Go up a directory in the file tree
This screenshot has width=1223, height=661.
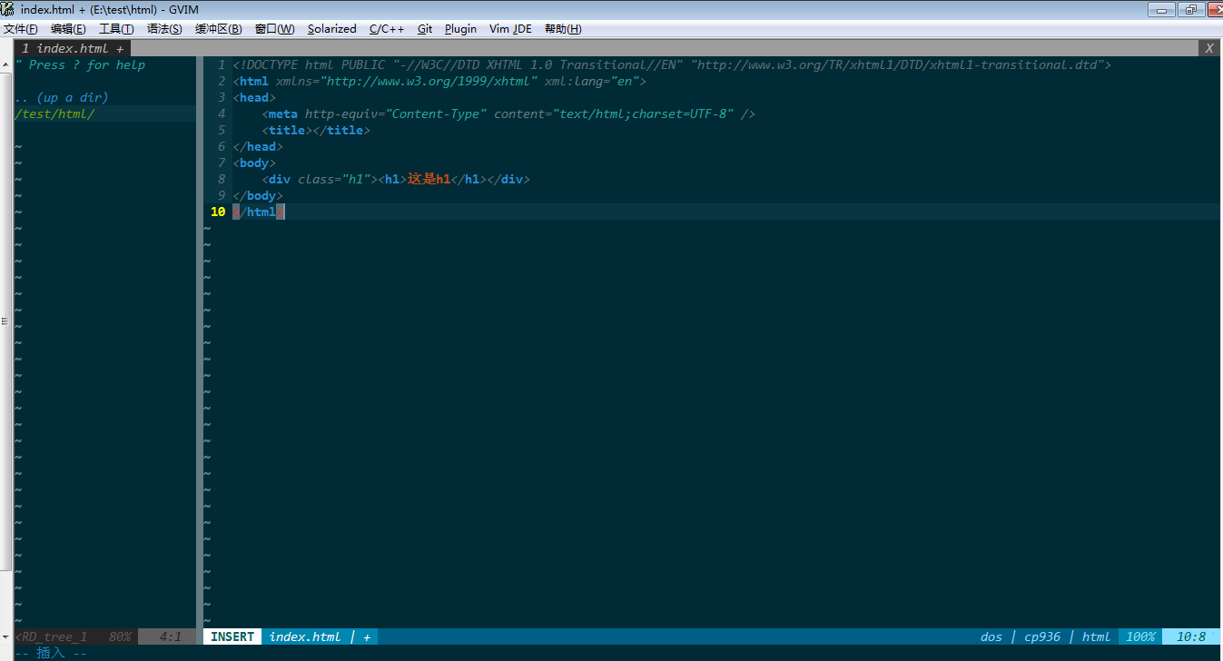(62, 97)
